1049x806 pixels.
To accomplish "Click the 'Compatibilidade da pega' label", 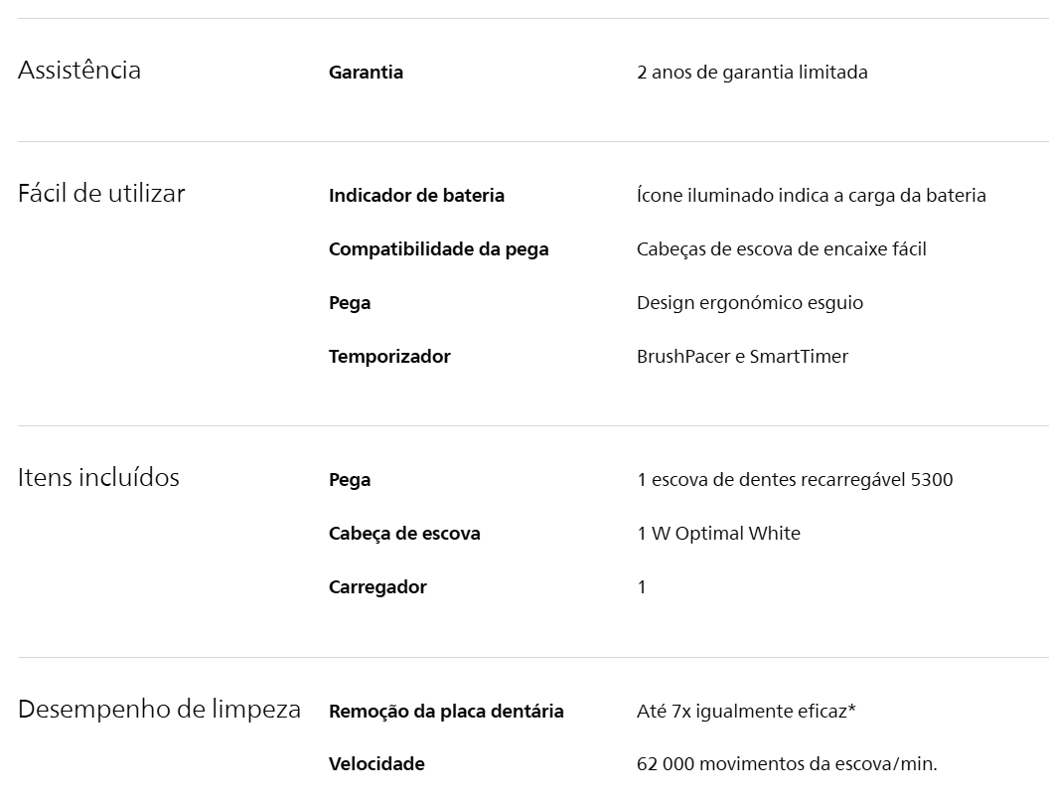I will 438,249.
